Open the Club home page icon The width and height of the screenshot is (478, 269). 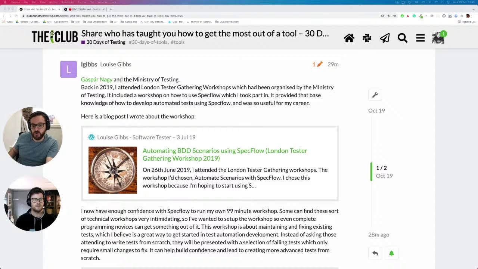(349, 38)
